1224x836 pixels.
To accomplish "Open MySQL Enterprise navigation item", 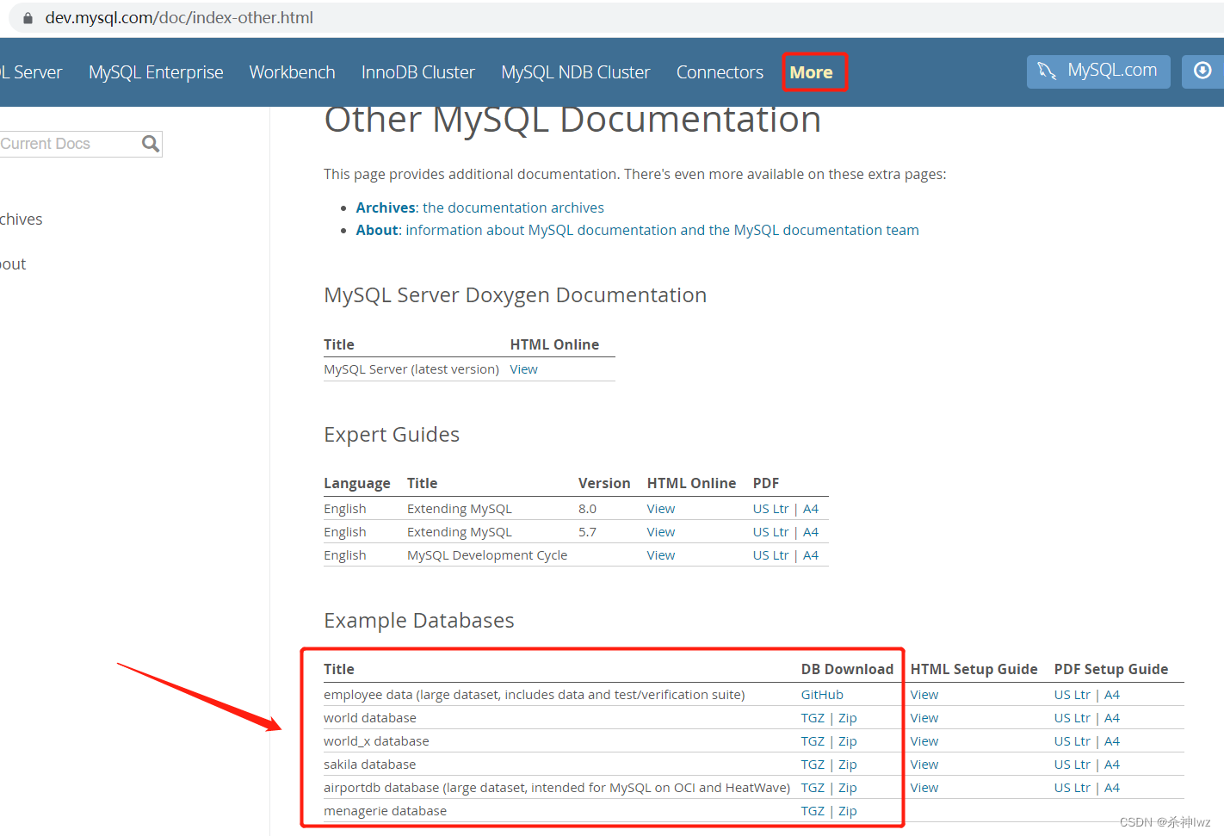I will [x=156, y=72].
